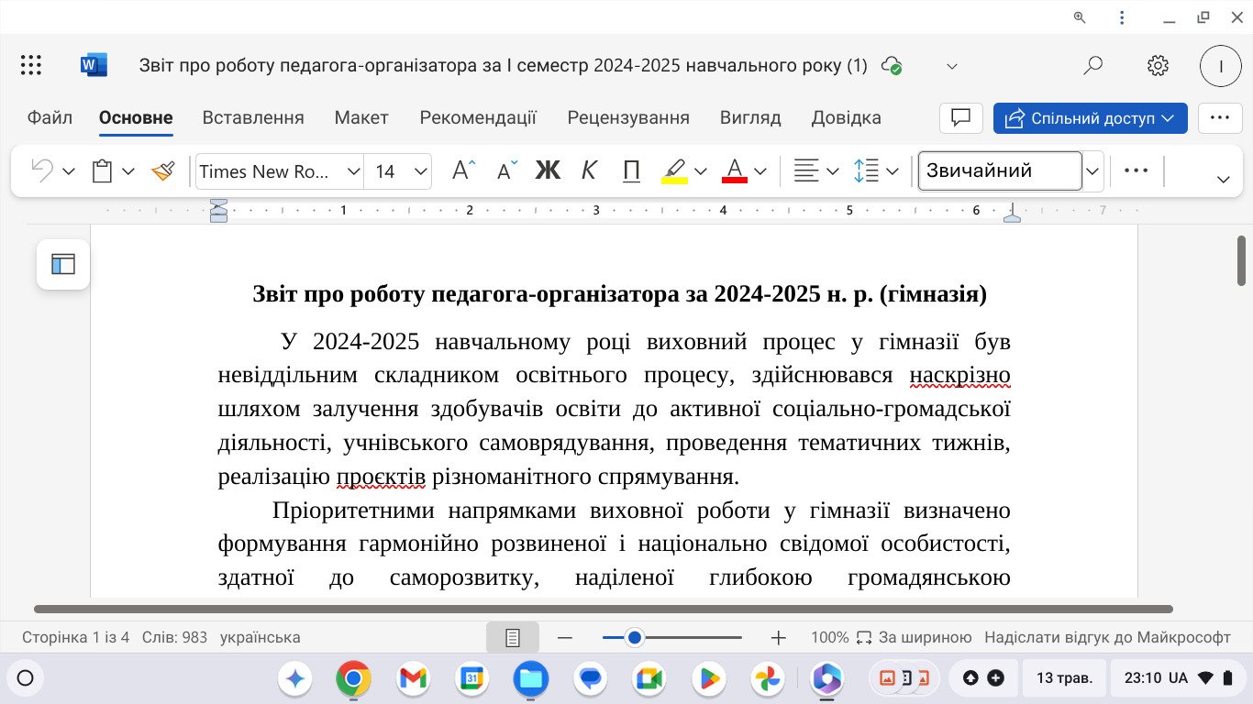This screenshot has height=704, width=1253.
Task: Open the navigation pane icon beside page
Action: (x=63, y=265)
